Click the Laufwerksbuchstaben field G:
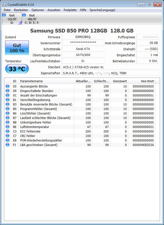Image resolution: width=164 pixels, height=225 pixels. tap(83, 61)
